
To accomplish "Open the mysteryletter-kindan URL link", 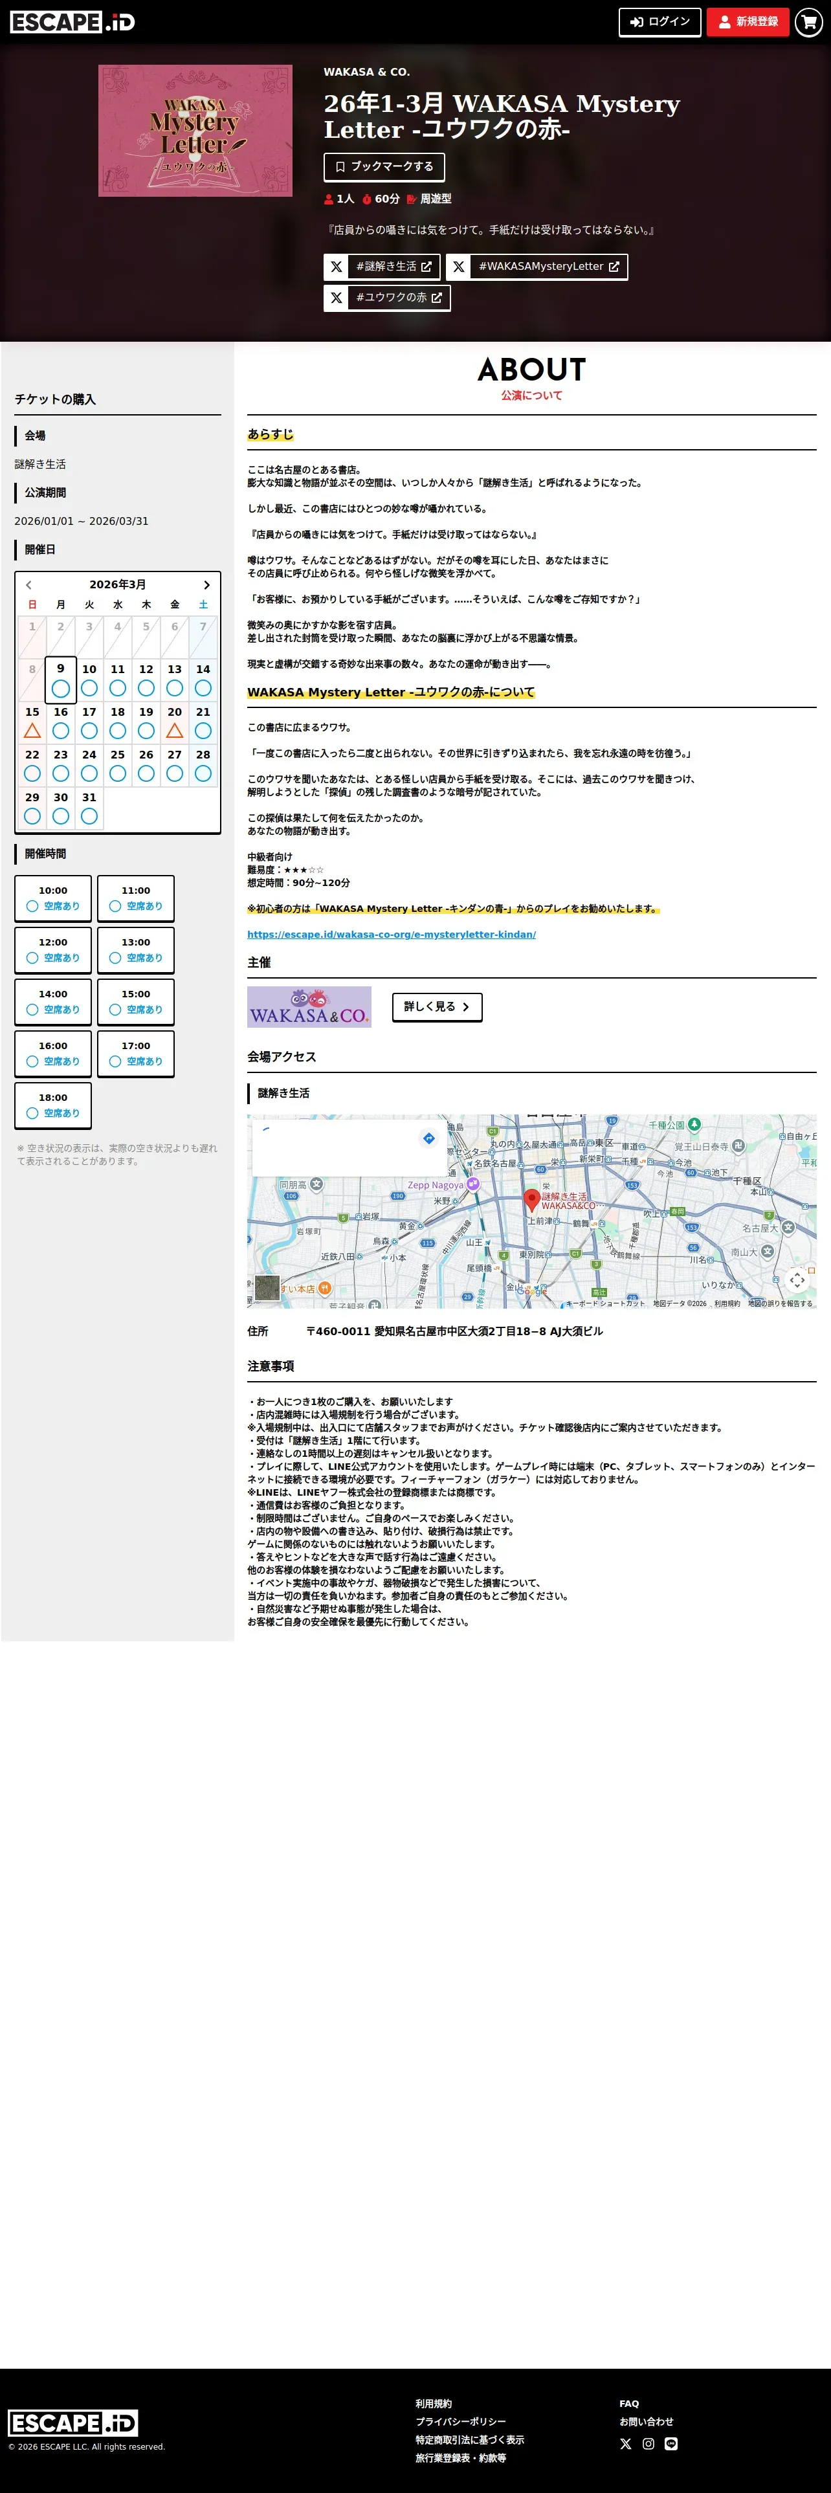I will coord(392,935).
